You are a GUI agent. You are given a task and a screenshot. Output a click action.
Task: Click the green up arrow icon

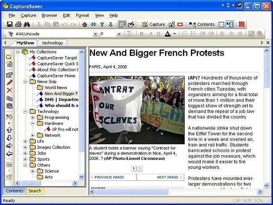pyautogui.click(x=102, y=25)
